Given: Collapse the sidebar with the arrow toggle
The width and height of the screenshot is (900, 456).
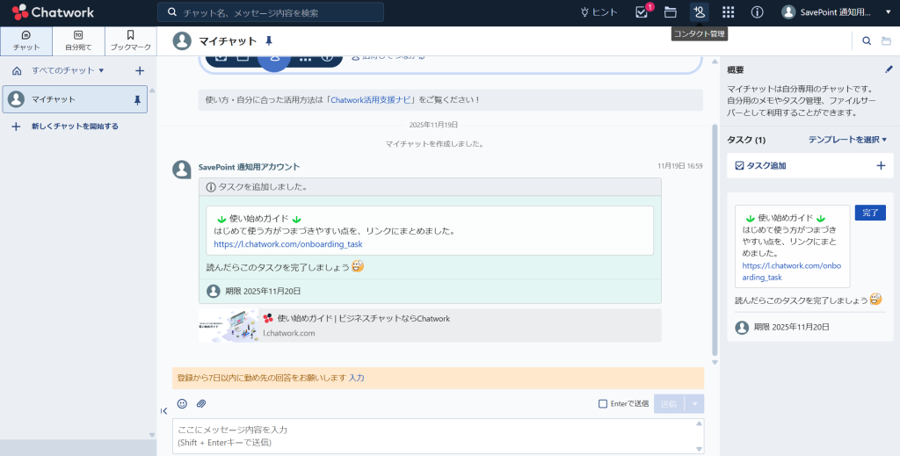Looking at the screenshot, I should (163, 411).
